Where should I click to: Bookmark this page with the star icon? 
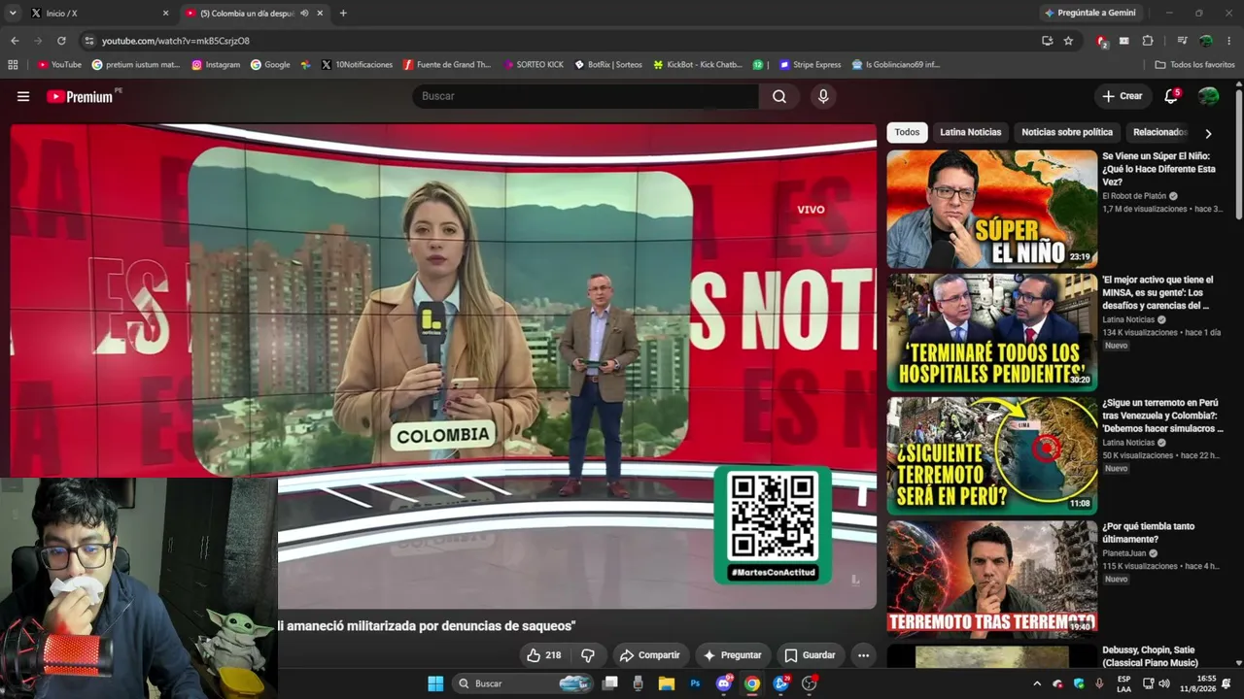coord(1068,41)
